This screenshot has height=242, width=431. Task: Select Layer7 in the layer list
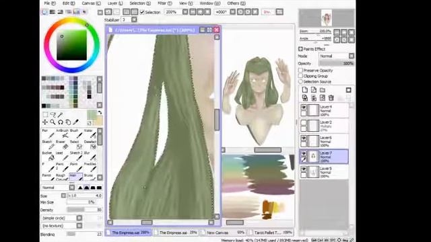[x=324, y=157]
